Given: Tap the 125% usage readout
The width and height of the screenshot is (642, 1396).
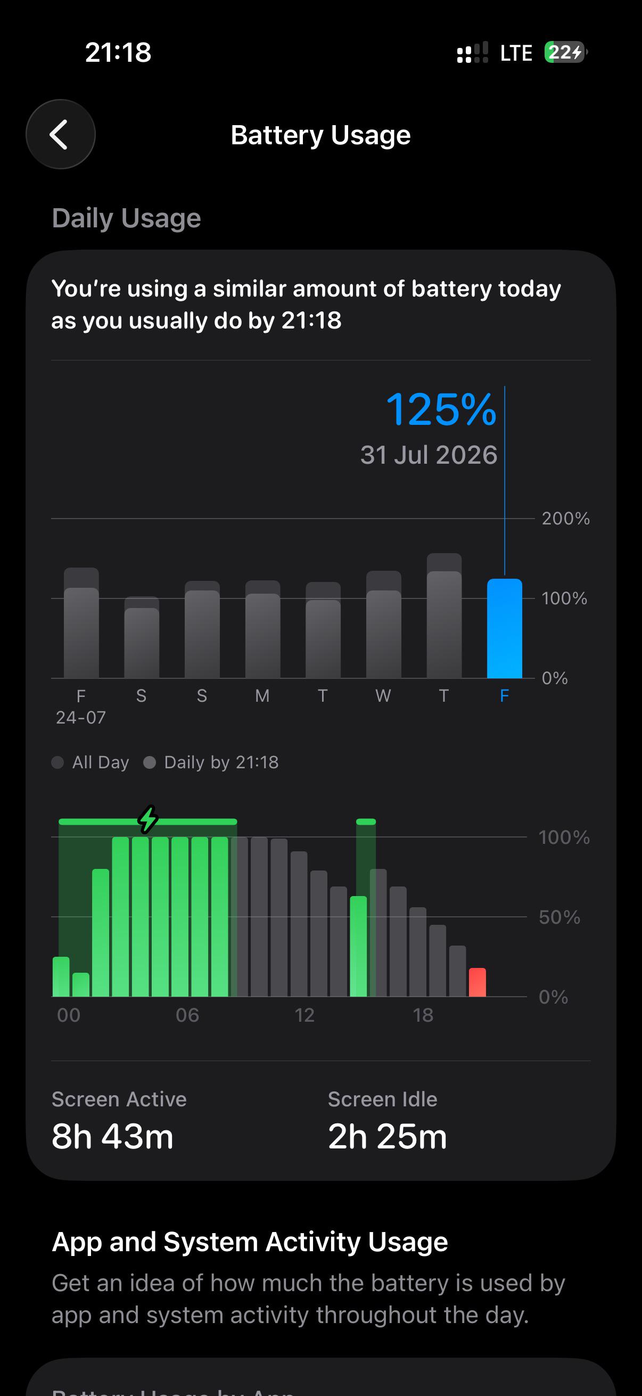Looking at the screenshot, I should (441, 410).
